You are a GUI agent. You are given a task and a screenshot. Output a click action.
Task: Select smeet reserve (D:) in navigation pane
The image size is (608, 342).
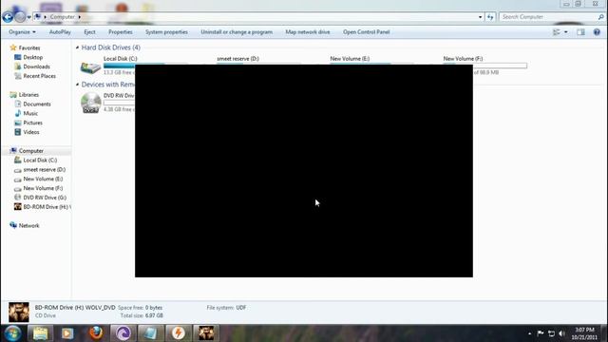coord(44,169)
